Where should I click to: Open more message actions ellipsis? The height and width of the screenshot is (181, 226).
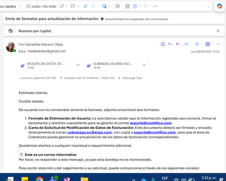click(x=218, y=44)
